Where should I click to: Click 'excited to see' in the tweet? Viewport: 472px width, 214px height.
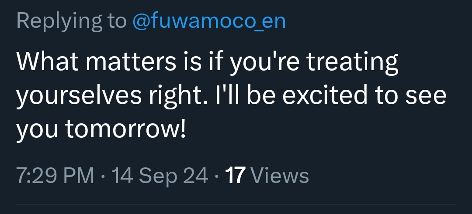coord(364,97)
